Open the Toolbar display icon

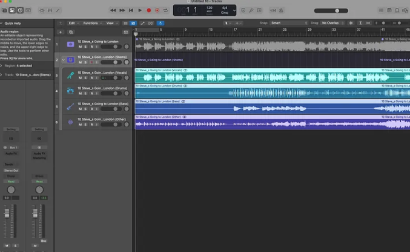[28, 10]
